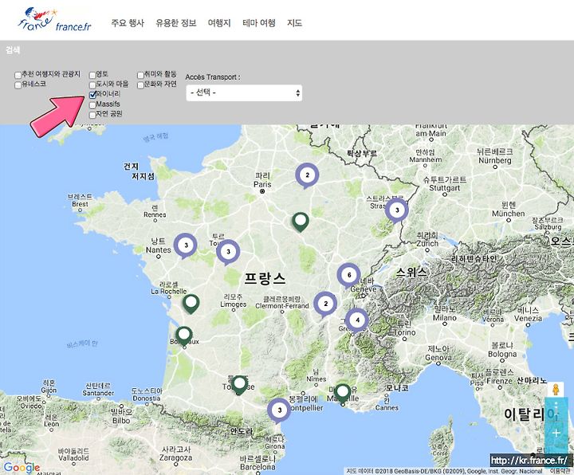Click the cluster marker 3 next to Nantes

185,246
